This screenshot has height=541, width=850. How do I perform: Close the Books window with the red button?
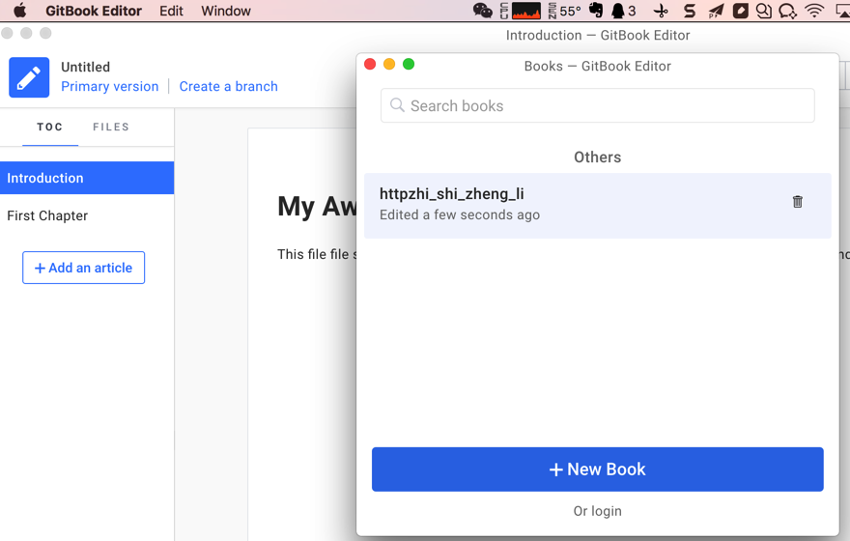pyautogui.click(x=370, y=65)
